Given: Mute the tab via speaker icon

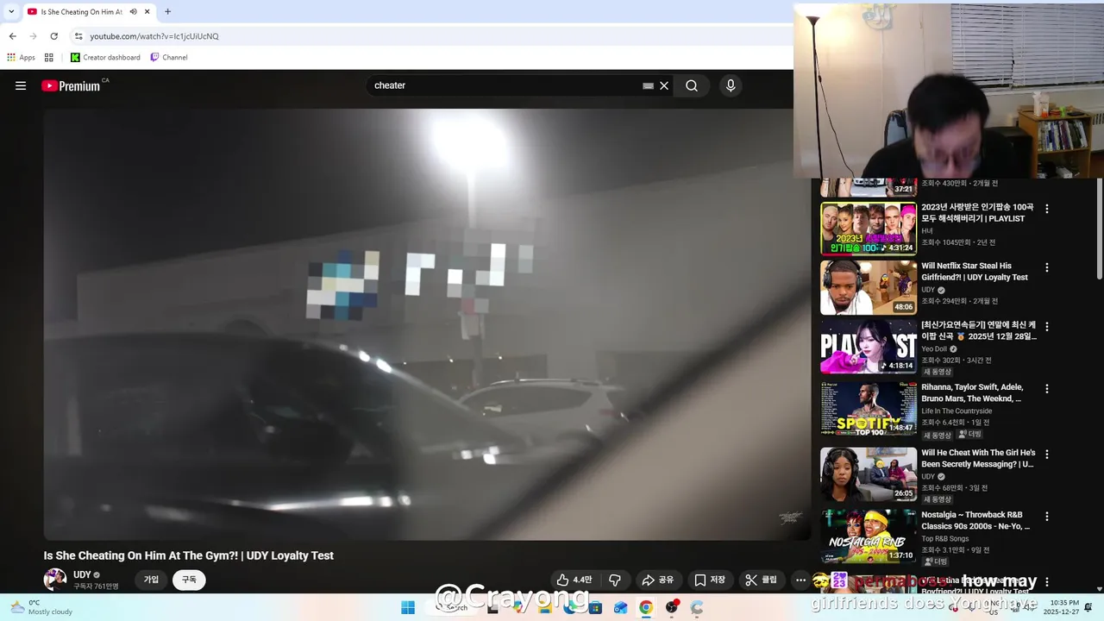Looking at the screenshot, I should click(133, 12).
